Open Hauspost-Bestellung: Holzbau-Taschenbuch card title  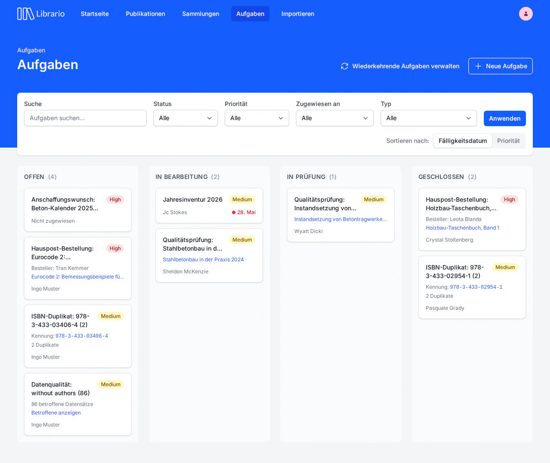click(x=461, y=204)
